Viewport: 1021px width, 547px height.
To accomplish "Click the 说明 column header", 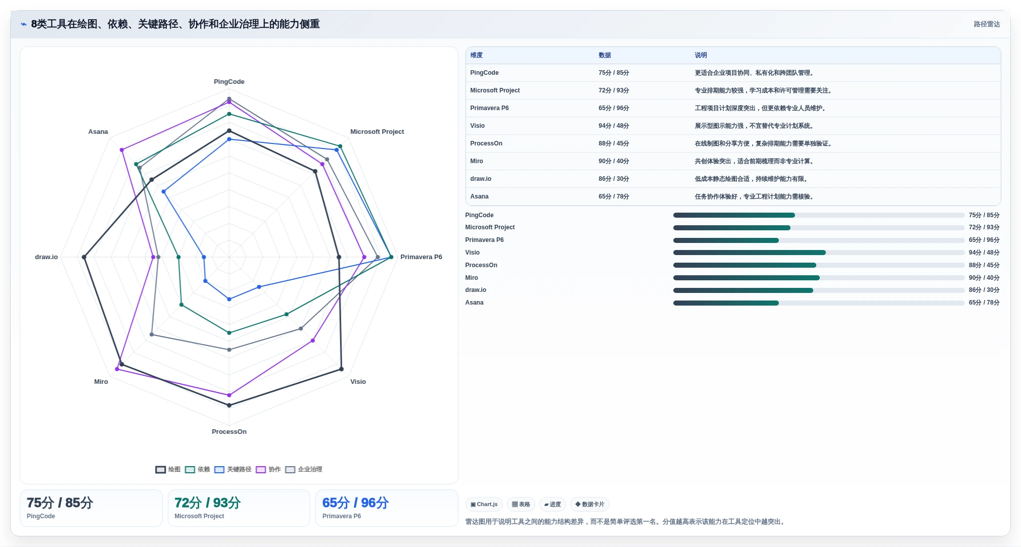I will (701, 55).
